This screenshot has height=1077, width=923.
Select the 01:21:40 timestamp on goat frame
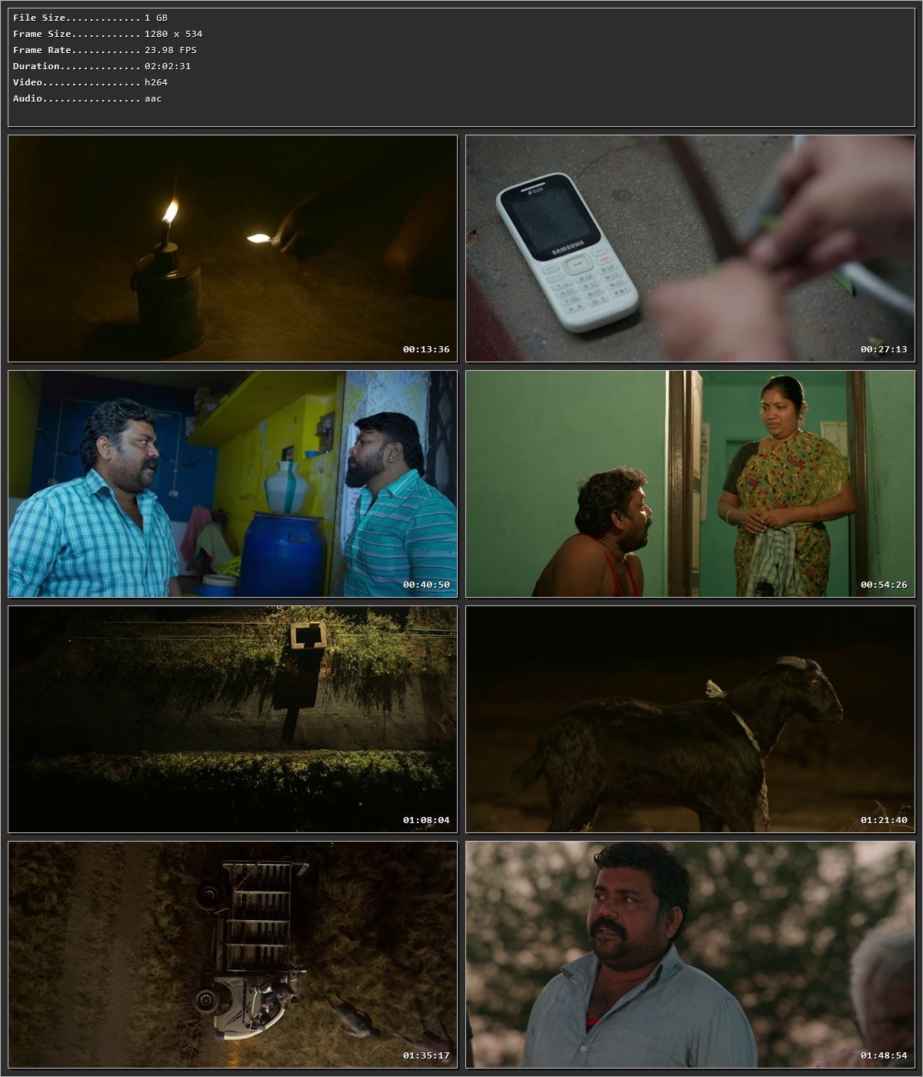point(883,820)
